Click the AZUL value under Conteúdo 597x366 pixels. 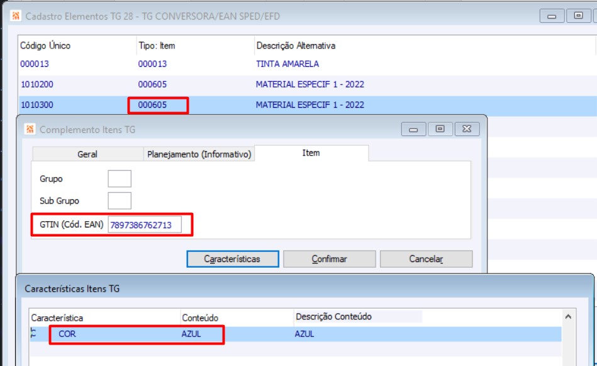[191, 334]
